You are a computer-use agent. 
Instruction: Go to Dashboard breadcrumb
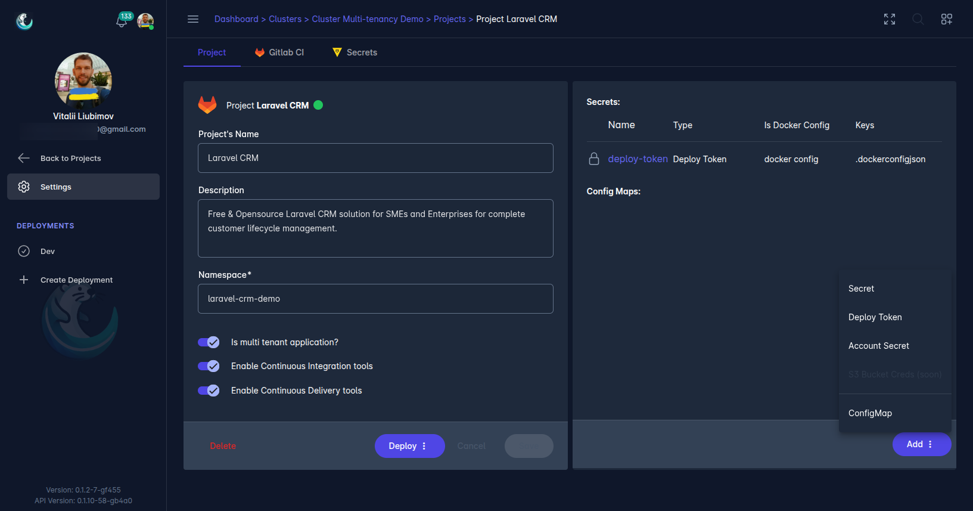237,19
